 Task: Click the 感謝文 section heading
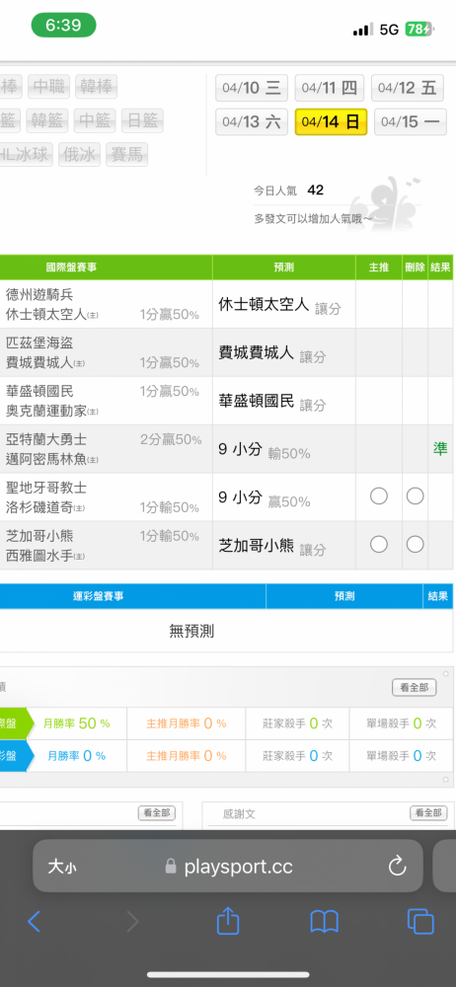239,814
